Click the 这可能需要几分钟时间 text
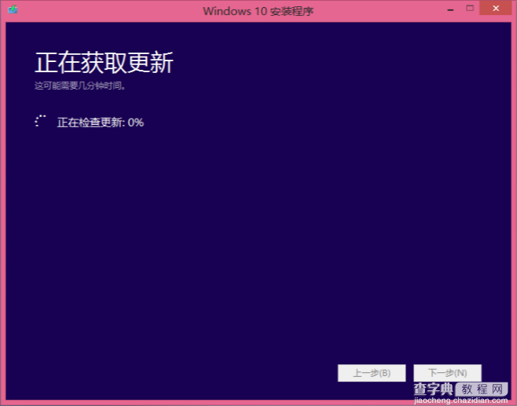 click(x=80, y=86)
